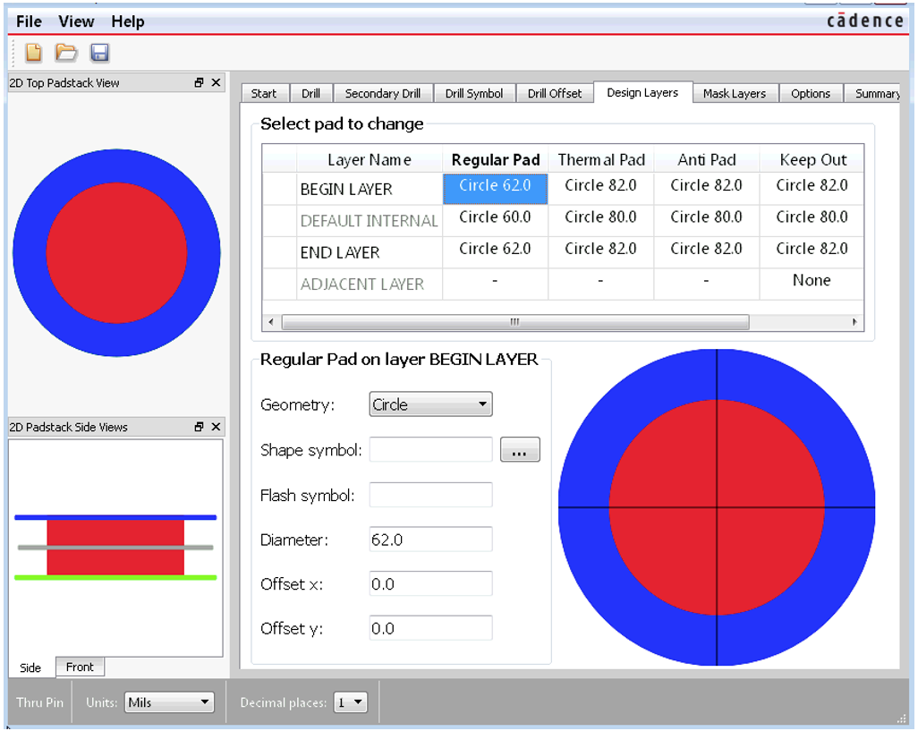The image size is (918, 731).
Task: Click the Shape symbol browse button
Action: click(520, 450)
